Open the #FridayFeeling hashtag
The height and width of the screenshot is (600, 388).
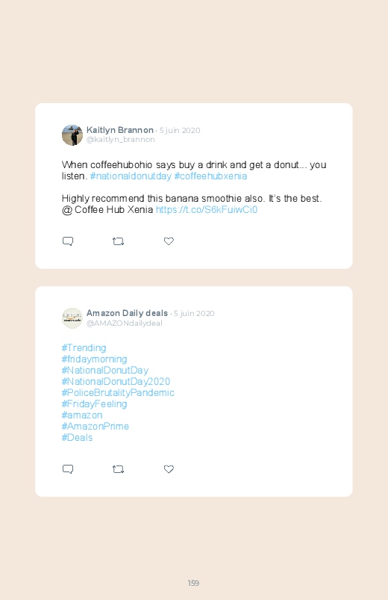tap(94, 403)
